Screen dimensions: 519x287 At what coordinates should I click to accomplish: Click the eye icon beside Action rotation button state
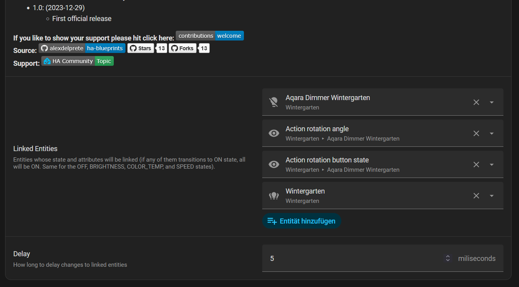pos(274,164)
